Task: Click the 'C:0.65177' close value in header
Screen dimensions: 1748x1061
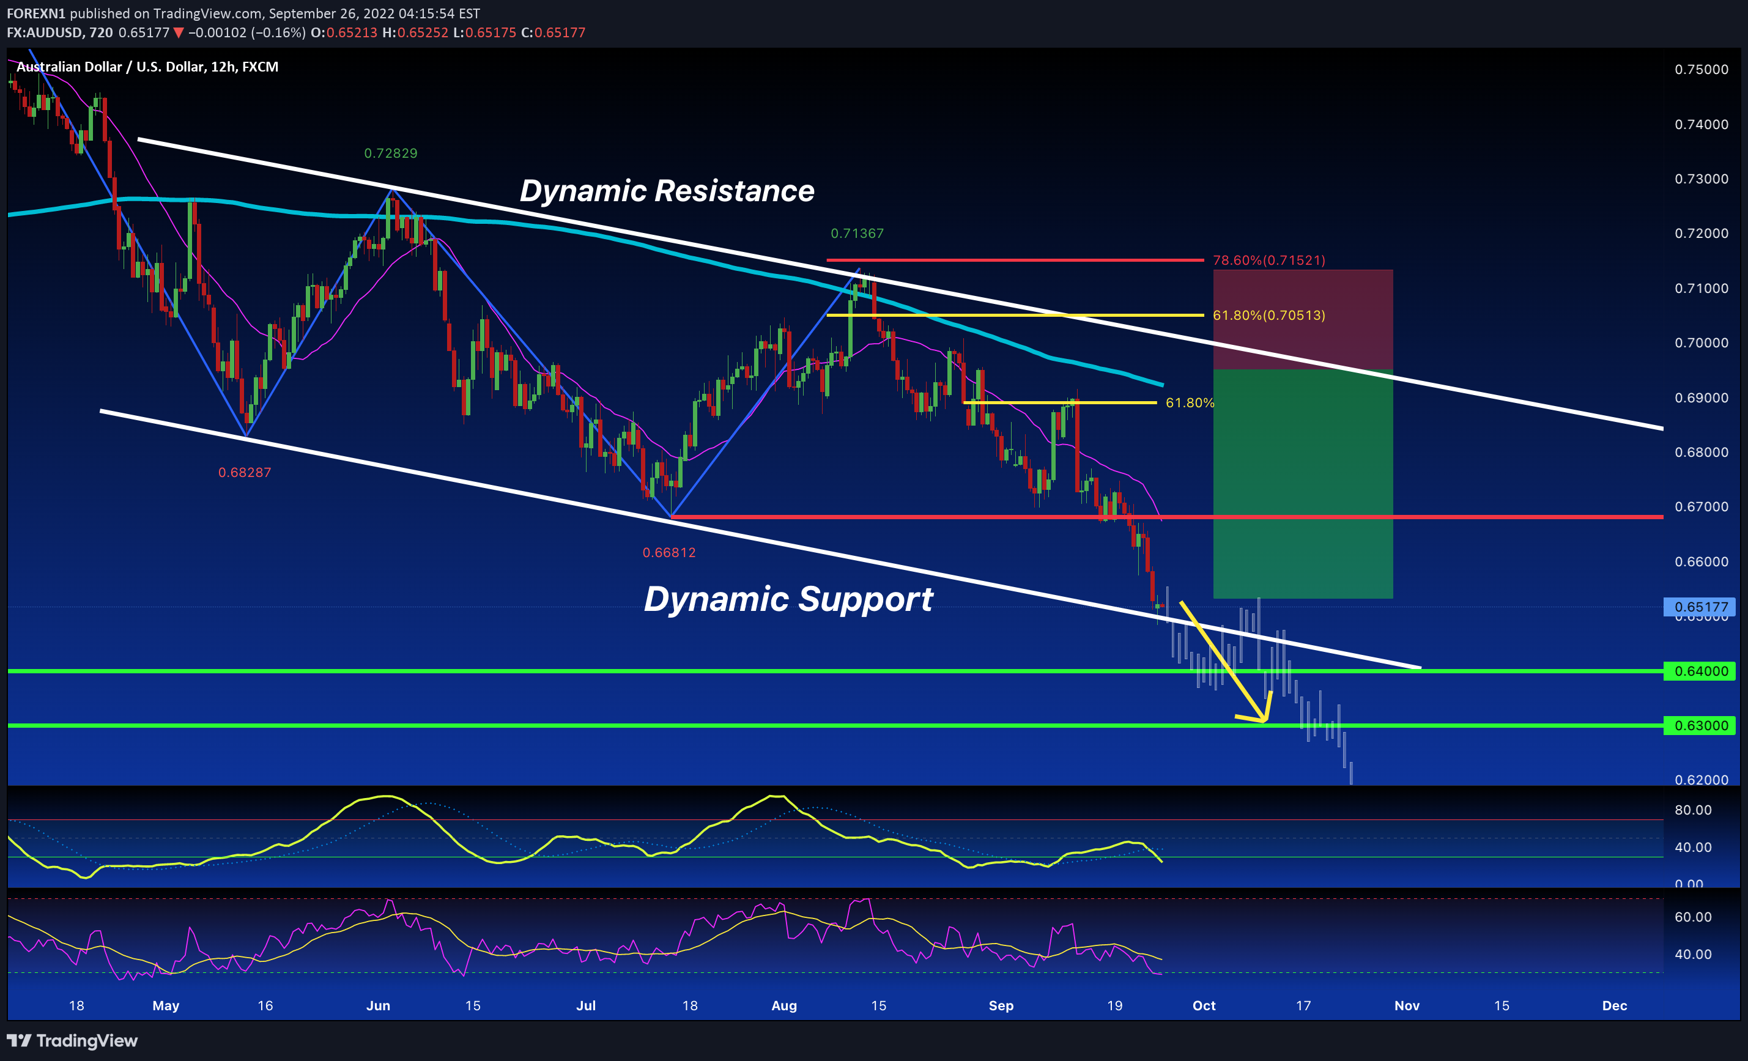Action: coord(554,32)
